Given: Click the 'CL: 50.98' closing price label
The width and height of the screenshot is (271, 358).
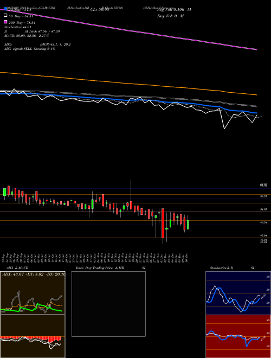Looking at the screenshot, I should pos(100,10).
